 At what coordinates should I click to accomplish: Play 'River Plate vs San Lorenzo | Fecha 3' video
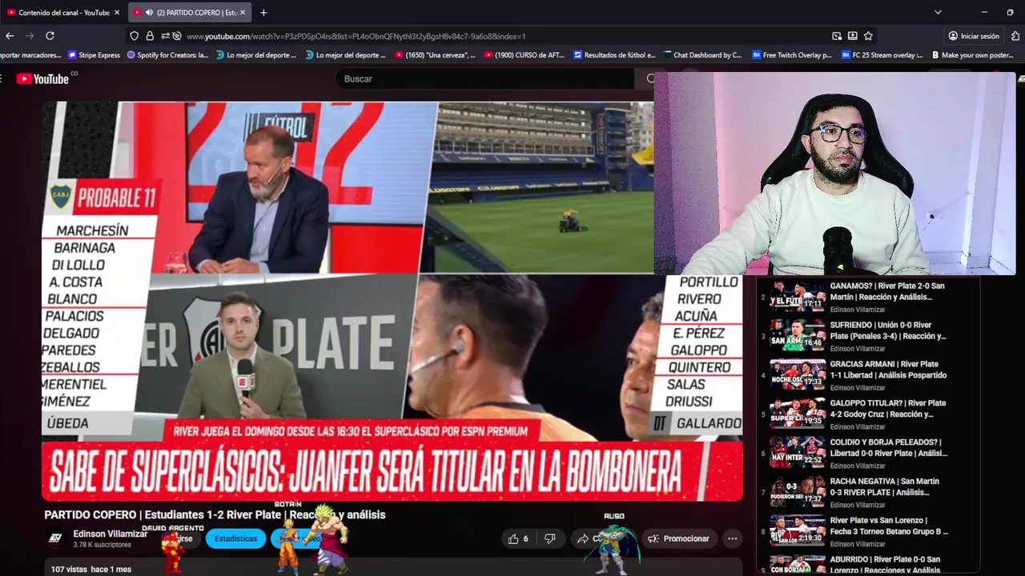click(x=869, y=532)
